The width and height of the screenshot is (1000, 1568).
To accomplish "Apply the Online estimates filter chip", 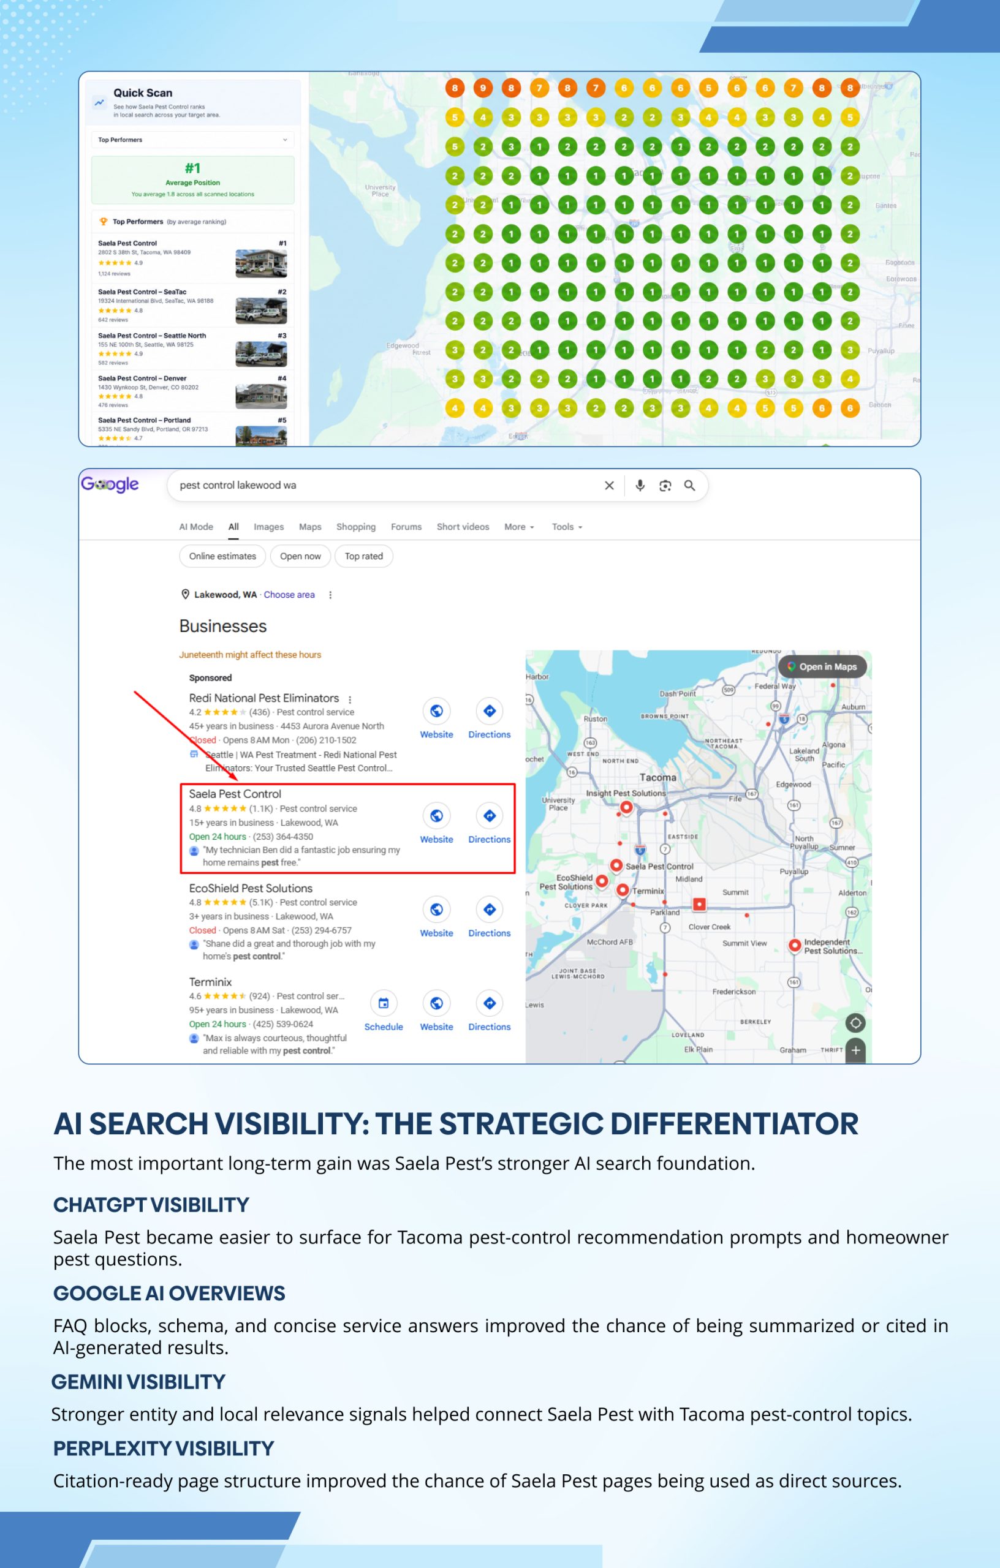I will (x=223, y=556).
